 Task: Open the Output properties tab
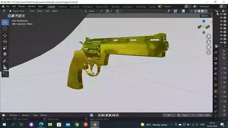[216, 64]
